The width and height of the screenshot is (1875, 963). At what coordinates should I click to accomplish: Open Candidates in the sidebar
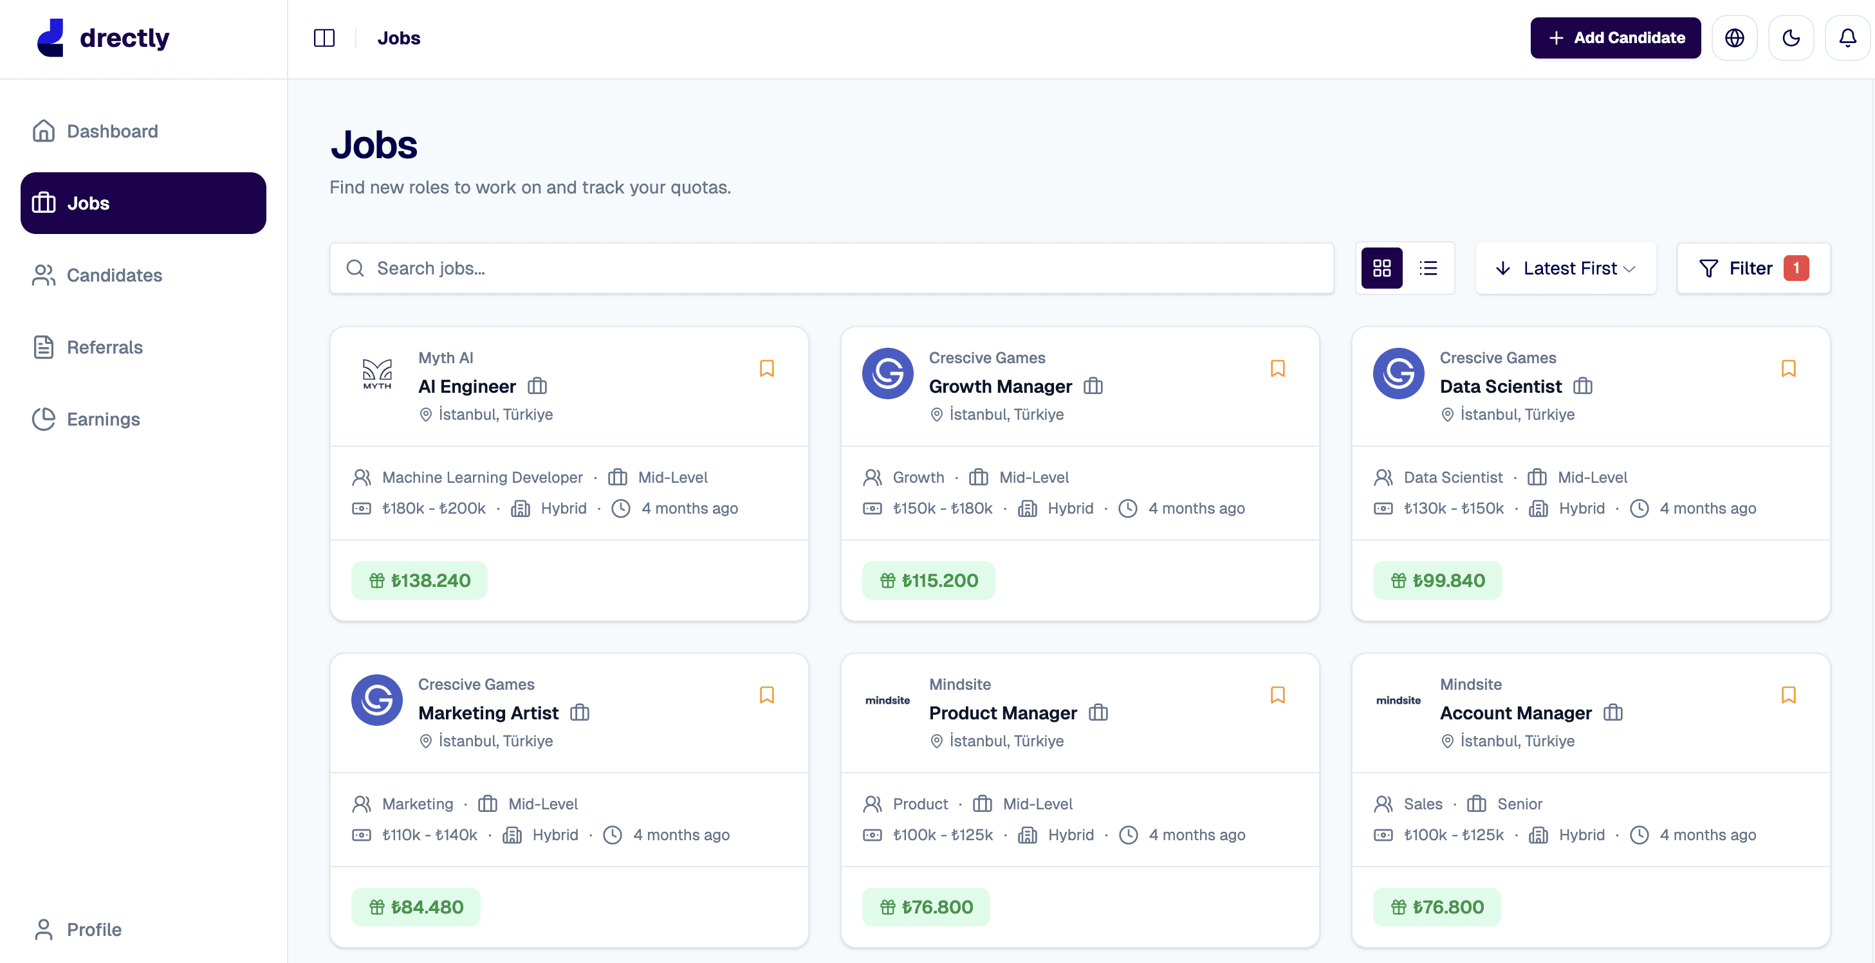[115, 275]
